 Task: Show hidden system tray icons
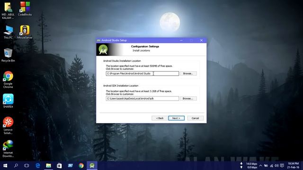pyautogui.click(x=261, y=166)
